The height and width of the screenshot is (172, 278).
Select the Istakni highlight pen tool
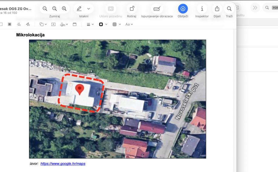pyautogui.click(x=80, y=9)
